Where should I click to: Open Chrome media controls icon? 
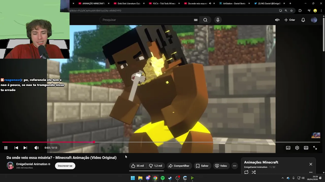pyautogui.click(x=309, y=11)
